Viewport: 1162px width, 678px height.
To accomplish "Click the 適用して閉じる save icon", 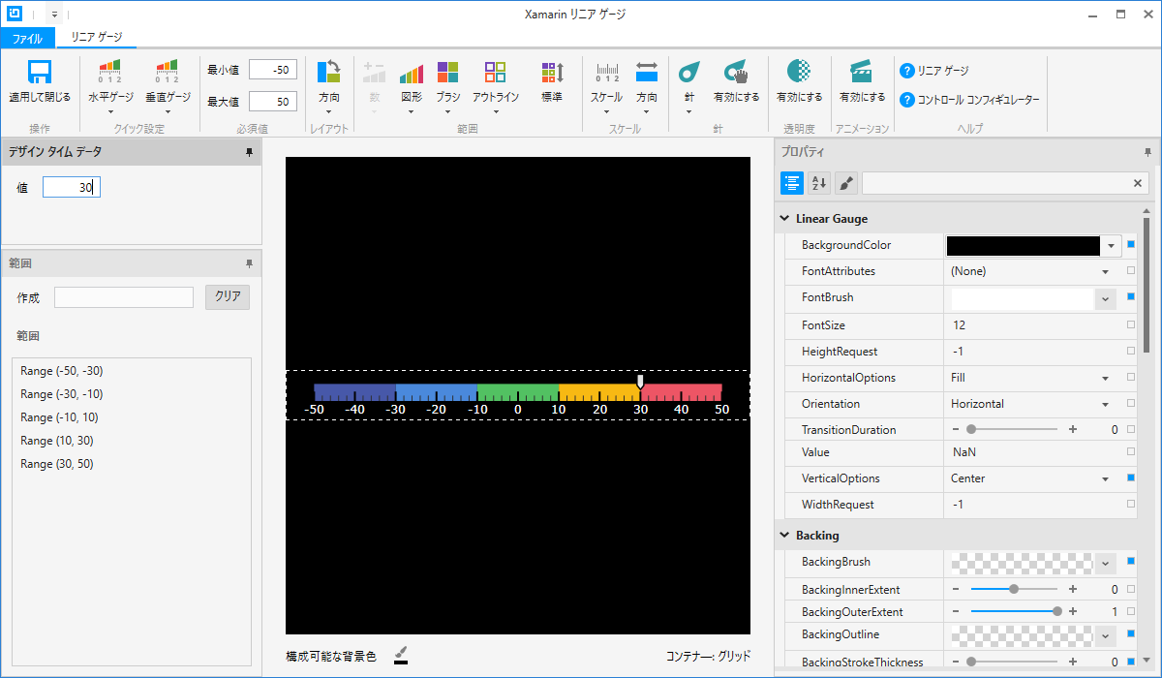I will [40, 74].
